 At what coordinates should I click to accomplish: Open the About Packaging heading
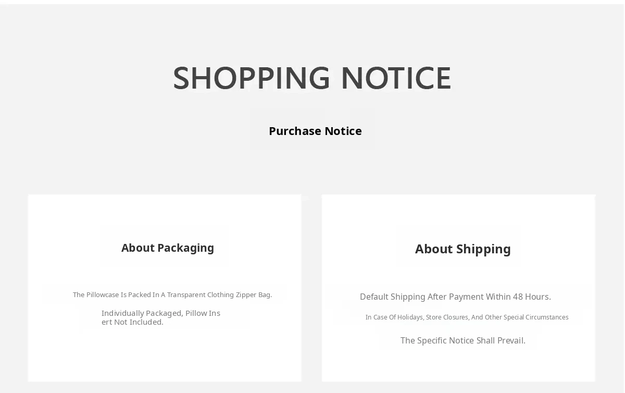tap(168, 248)
